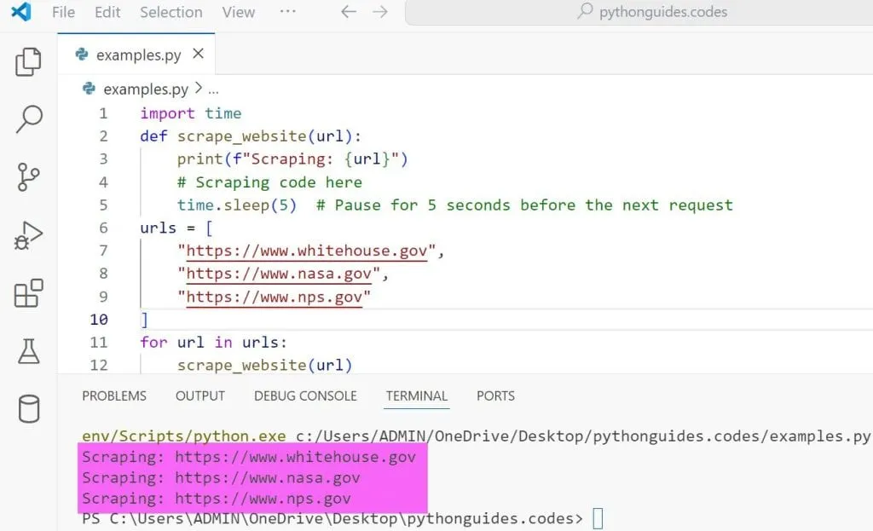Open the Testing flask icon
873x531 pixels.
pos(28,351)
